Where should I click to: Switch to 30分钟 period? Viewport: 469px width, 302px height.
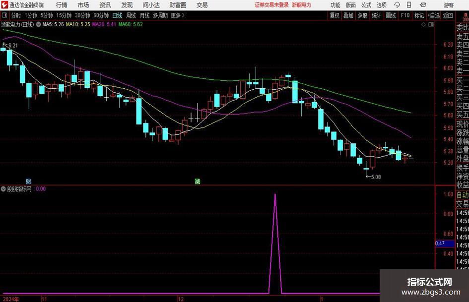[82, 15]
